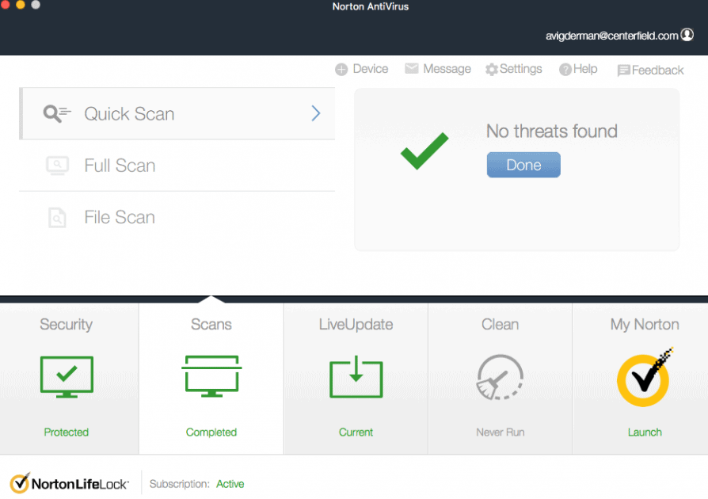Switch to the Clean tab

point(500,324)
